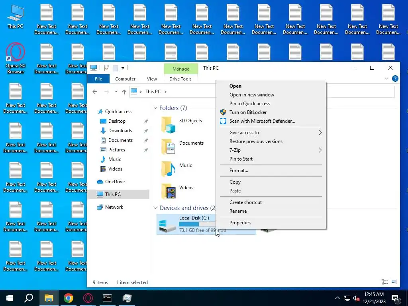
Task: Open the File tab
Action: 98,79
